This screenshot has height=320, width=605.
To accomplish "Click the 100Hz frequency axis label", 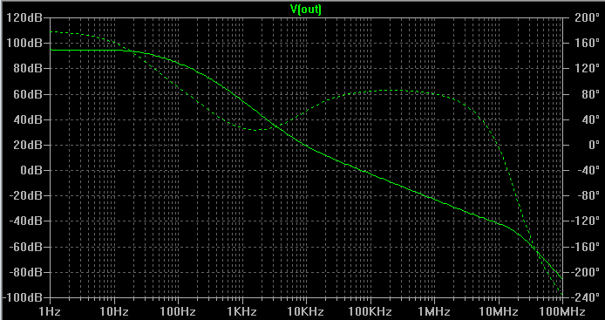I will coord(178,311).
